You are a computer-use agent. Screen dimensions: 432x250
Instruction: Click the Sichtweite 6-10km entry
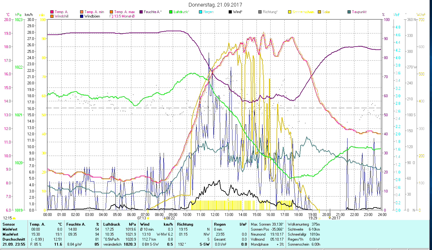click(303, 229)
